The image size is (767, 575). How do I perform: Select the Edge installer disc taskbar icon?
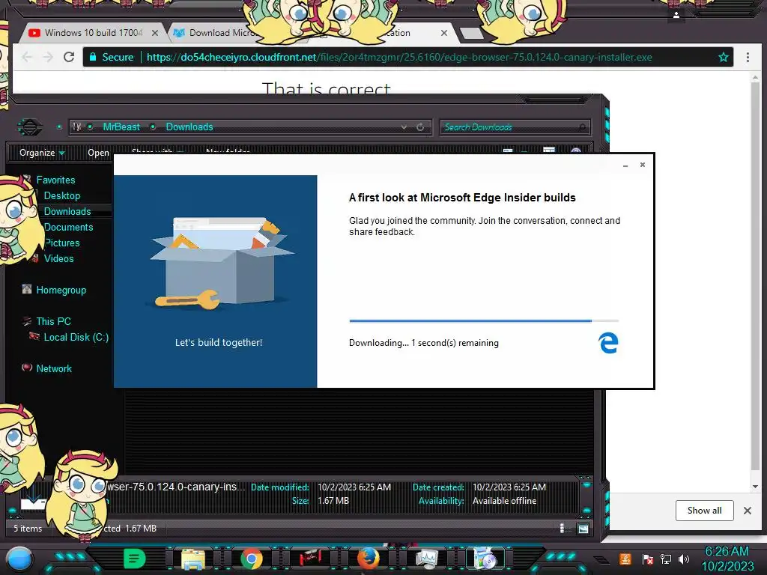[x=485, y=559]
